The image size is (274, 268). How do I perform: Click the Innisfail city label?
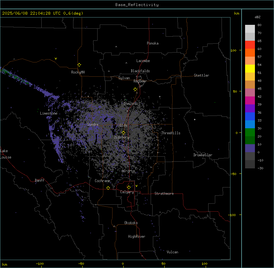coord(132,104)
